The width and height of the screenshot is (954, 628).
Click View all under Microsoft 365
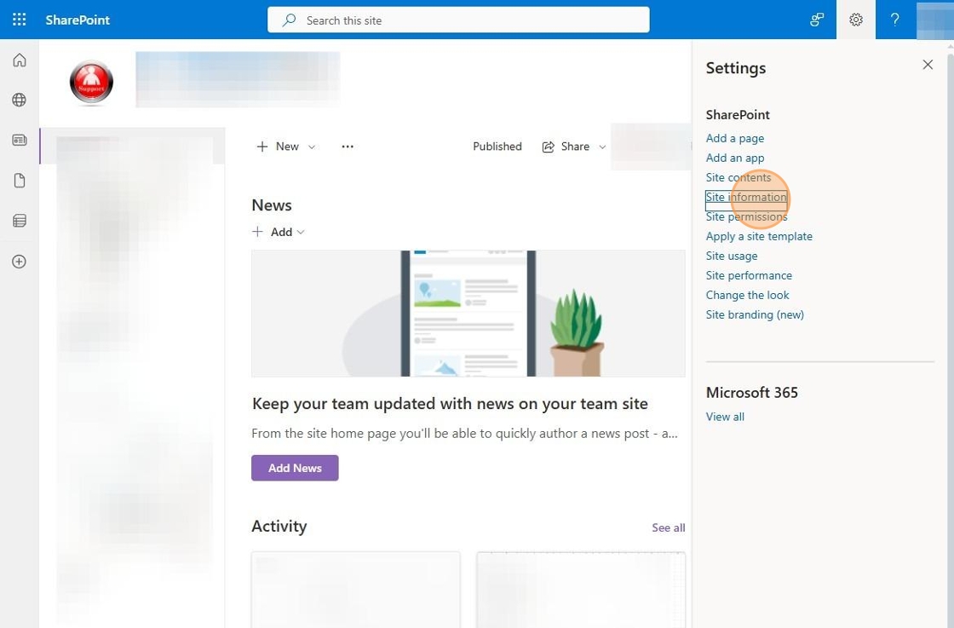[x=725, y=417]
